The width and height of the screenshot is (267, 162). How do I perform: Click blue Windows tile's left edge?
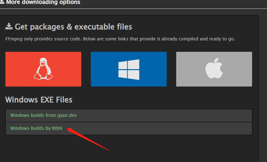coord(92,69)
